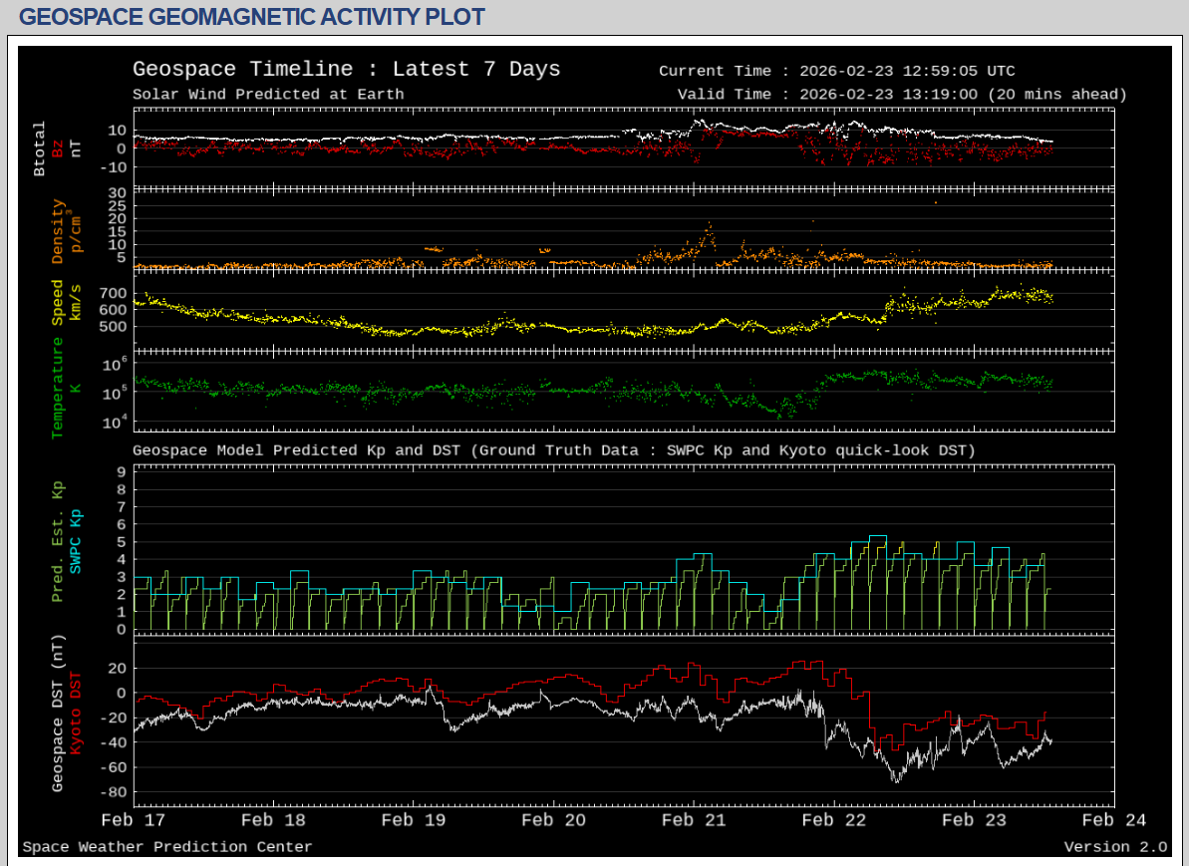This screenshot has height=866, width=1189.
Task: Click the Geospace Geomagnetic Activity Plot heading
Action: point(252,17)
